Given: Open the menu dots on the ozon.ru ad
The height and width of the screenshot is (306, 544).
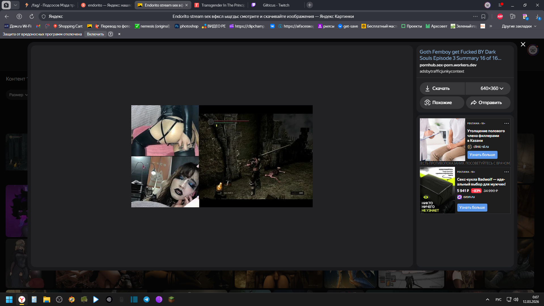Looking at the screenshot, I should point(507,172).
